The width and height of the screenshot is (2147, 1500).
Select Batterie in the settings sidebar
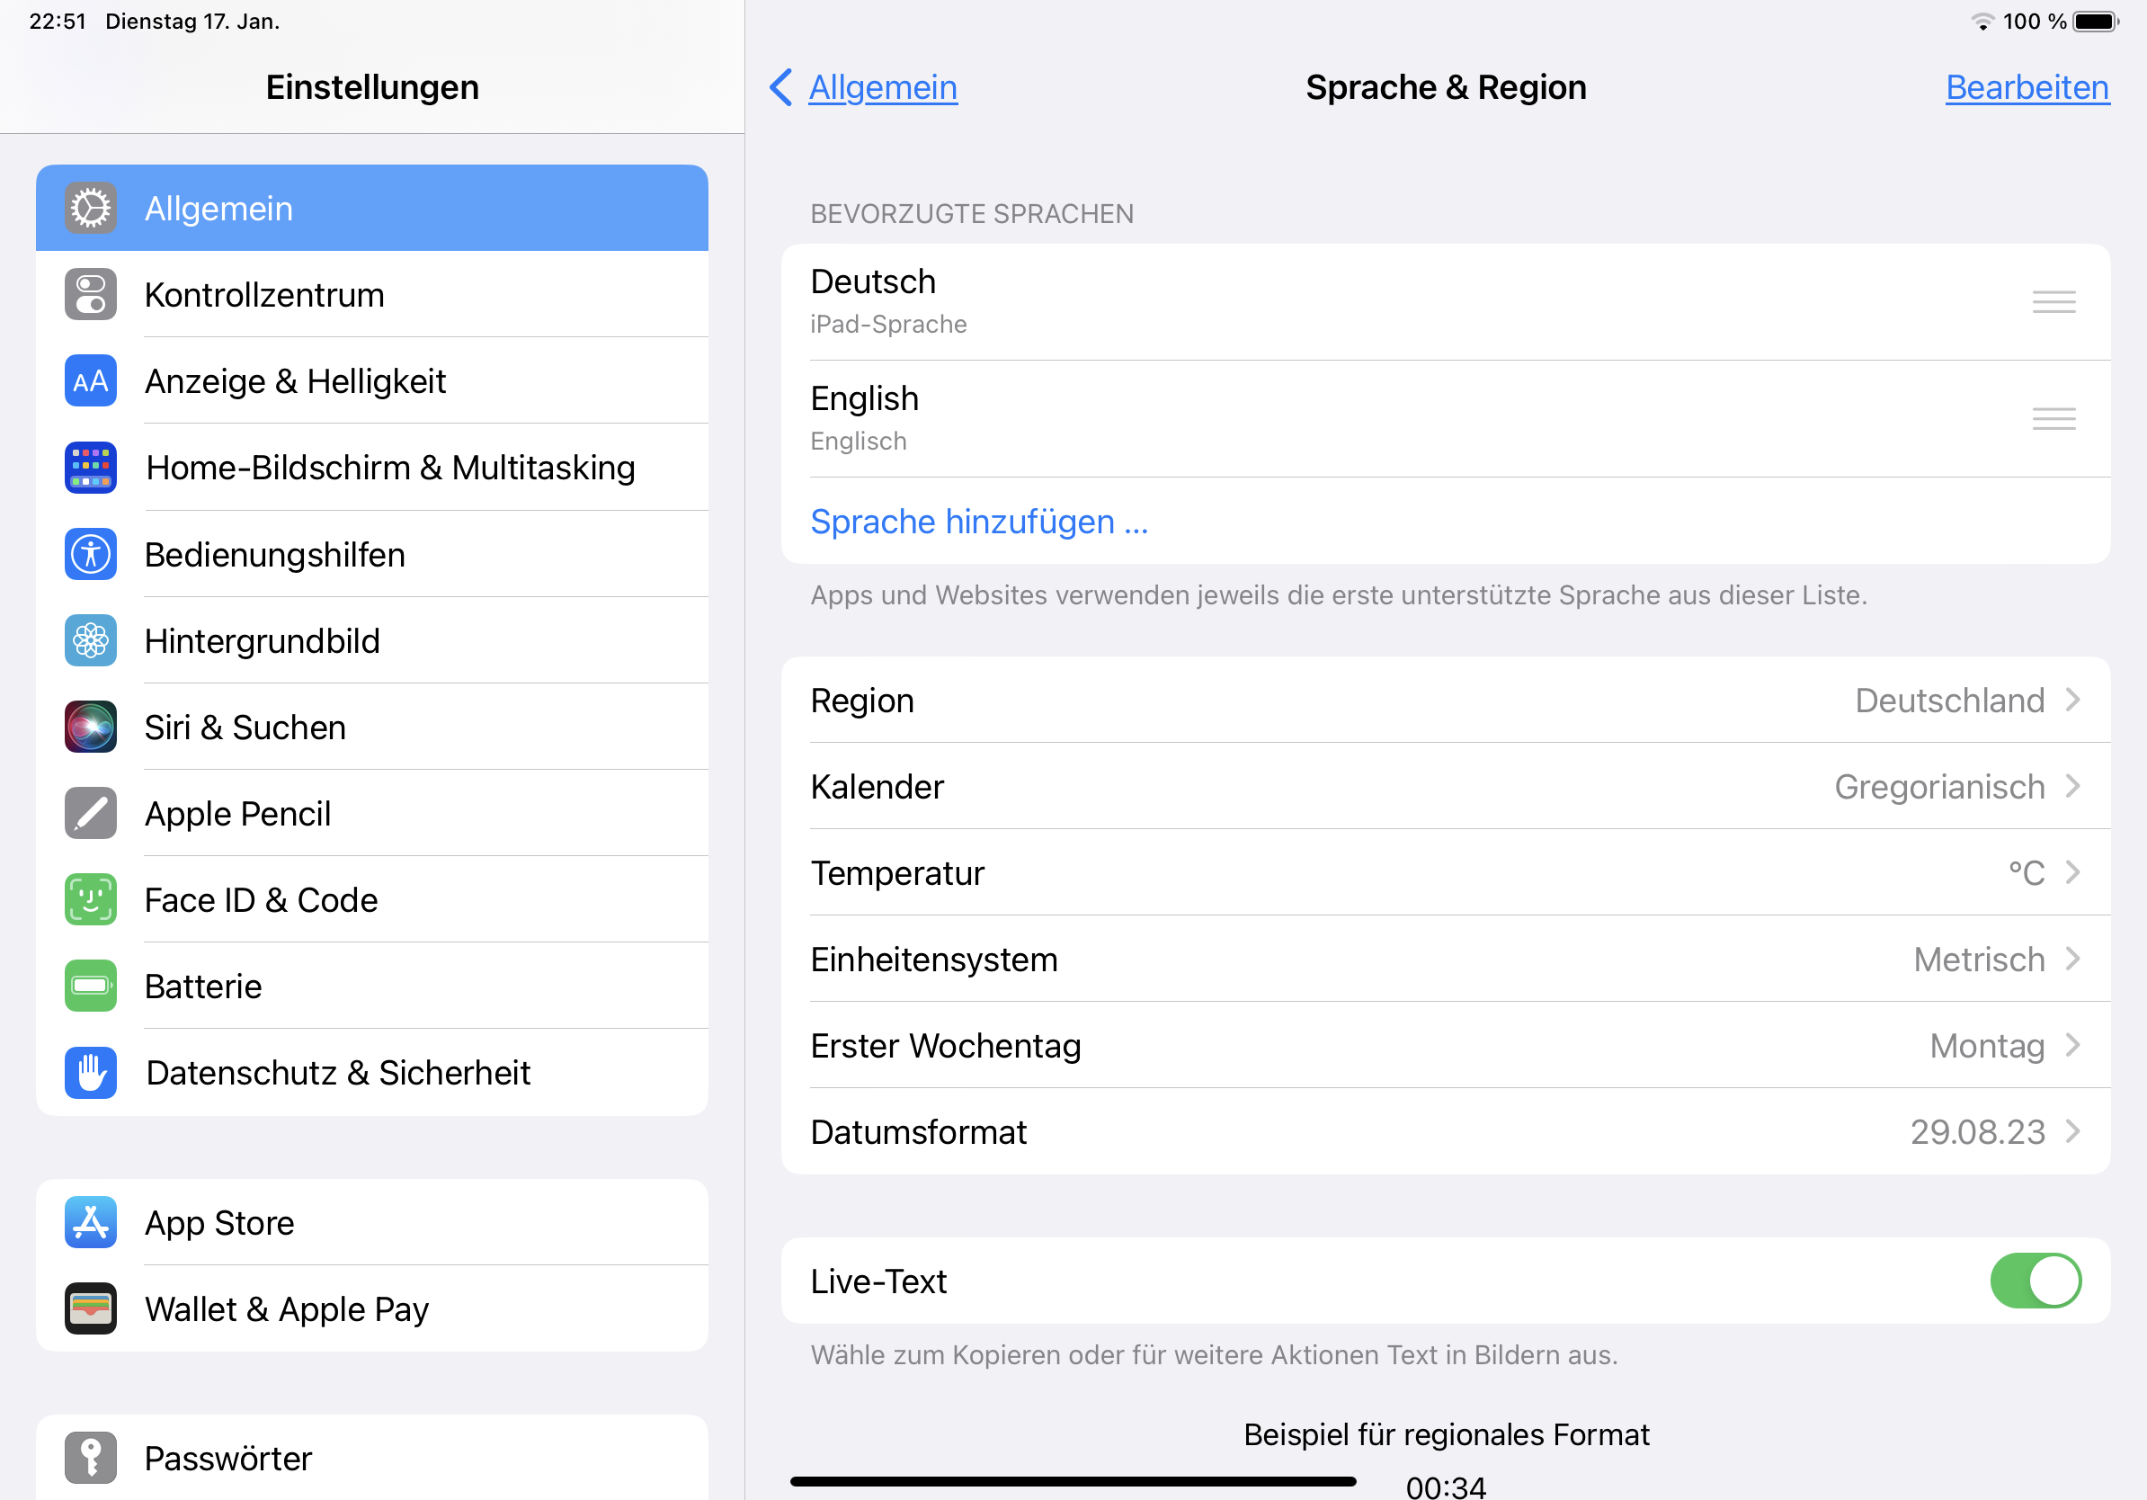pos(203,987)
